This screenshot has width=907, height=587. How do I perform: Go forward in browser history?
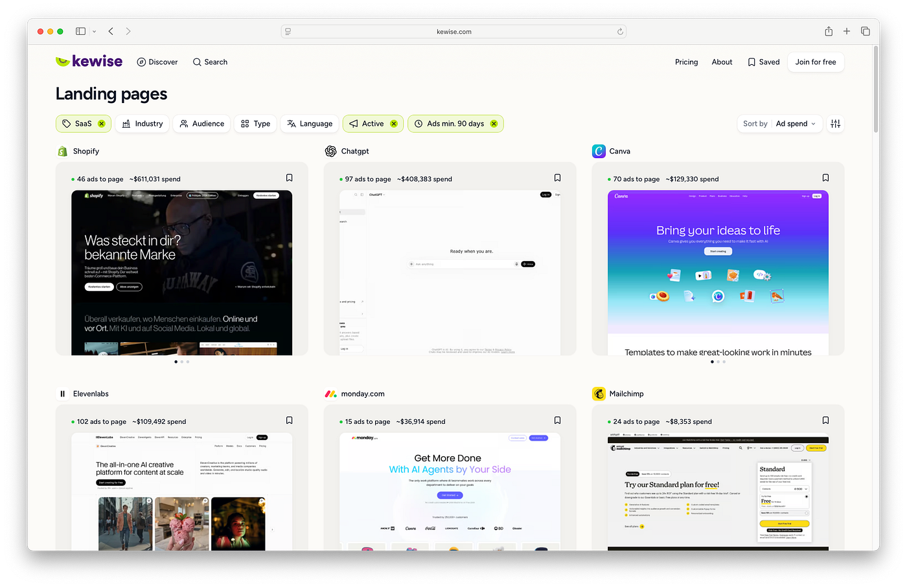point(128,31)
